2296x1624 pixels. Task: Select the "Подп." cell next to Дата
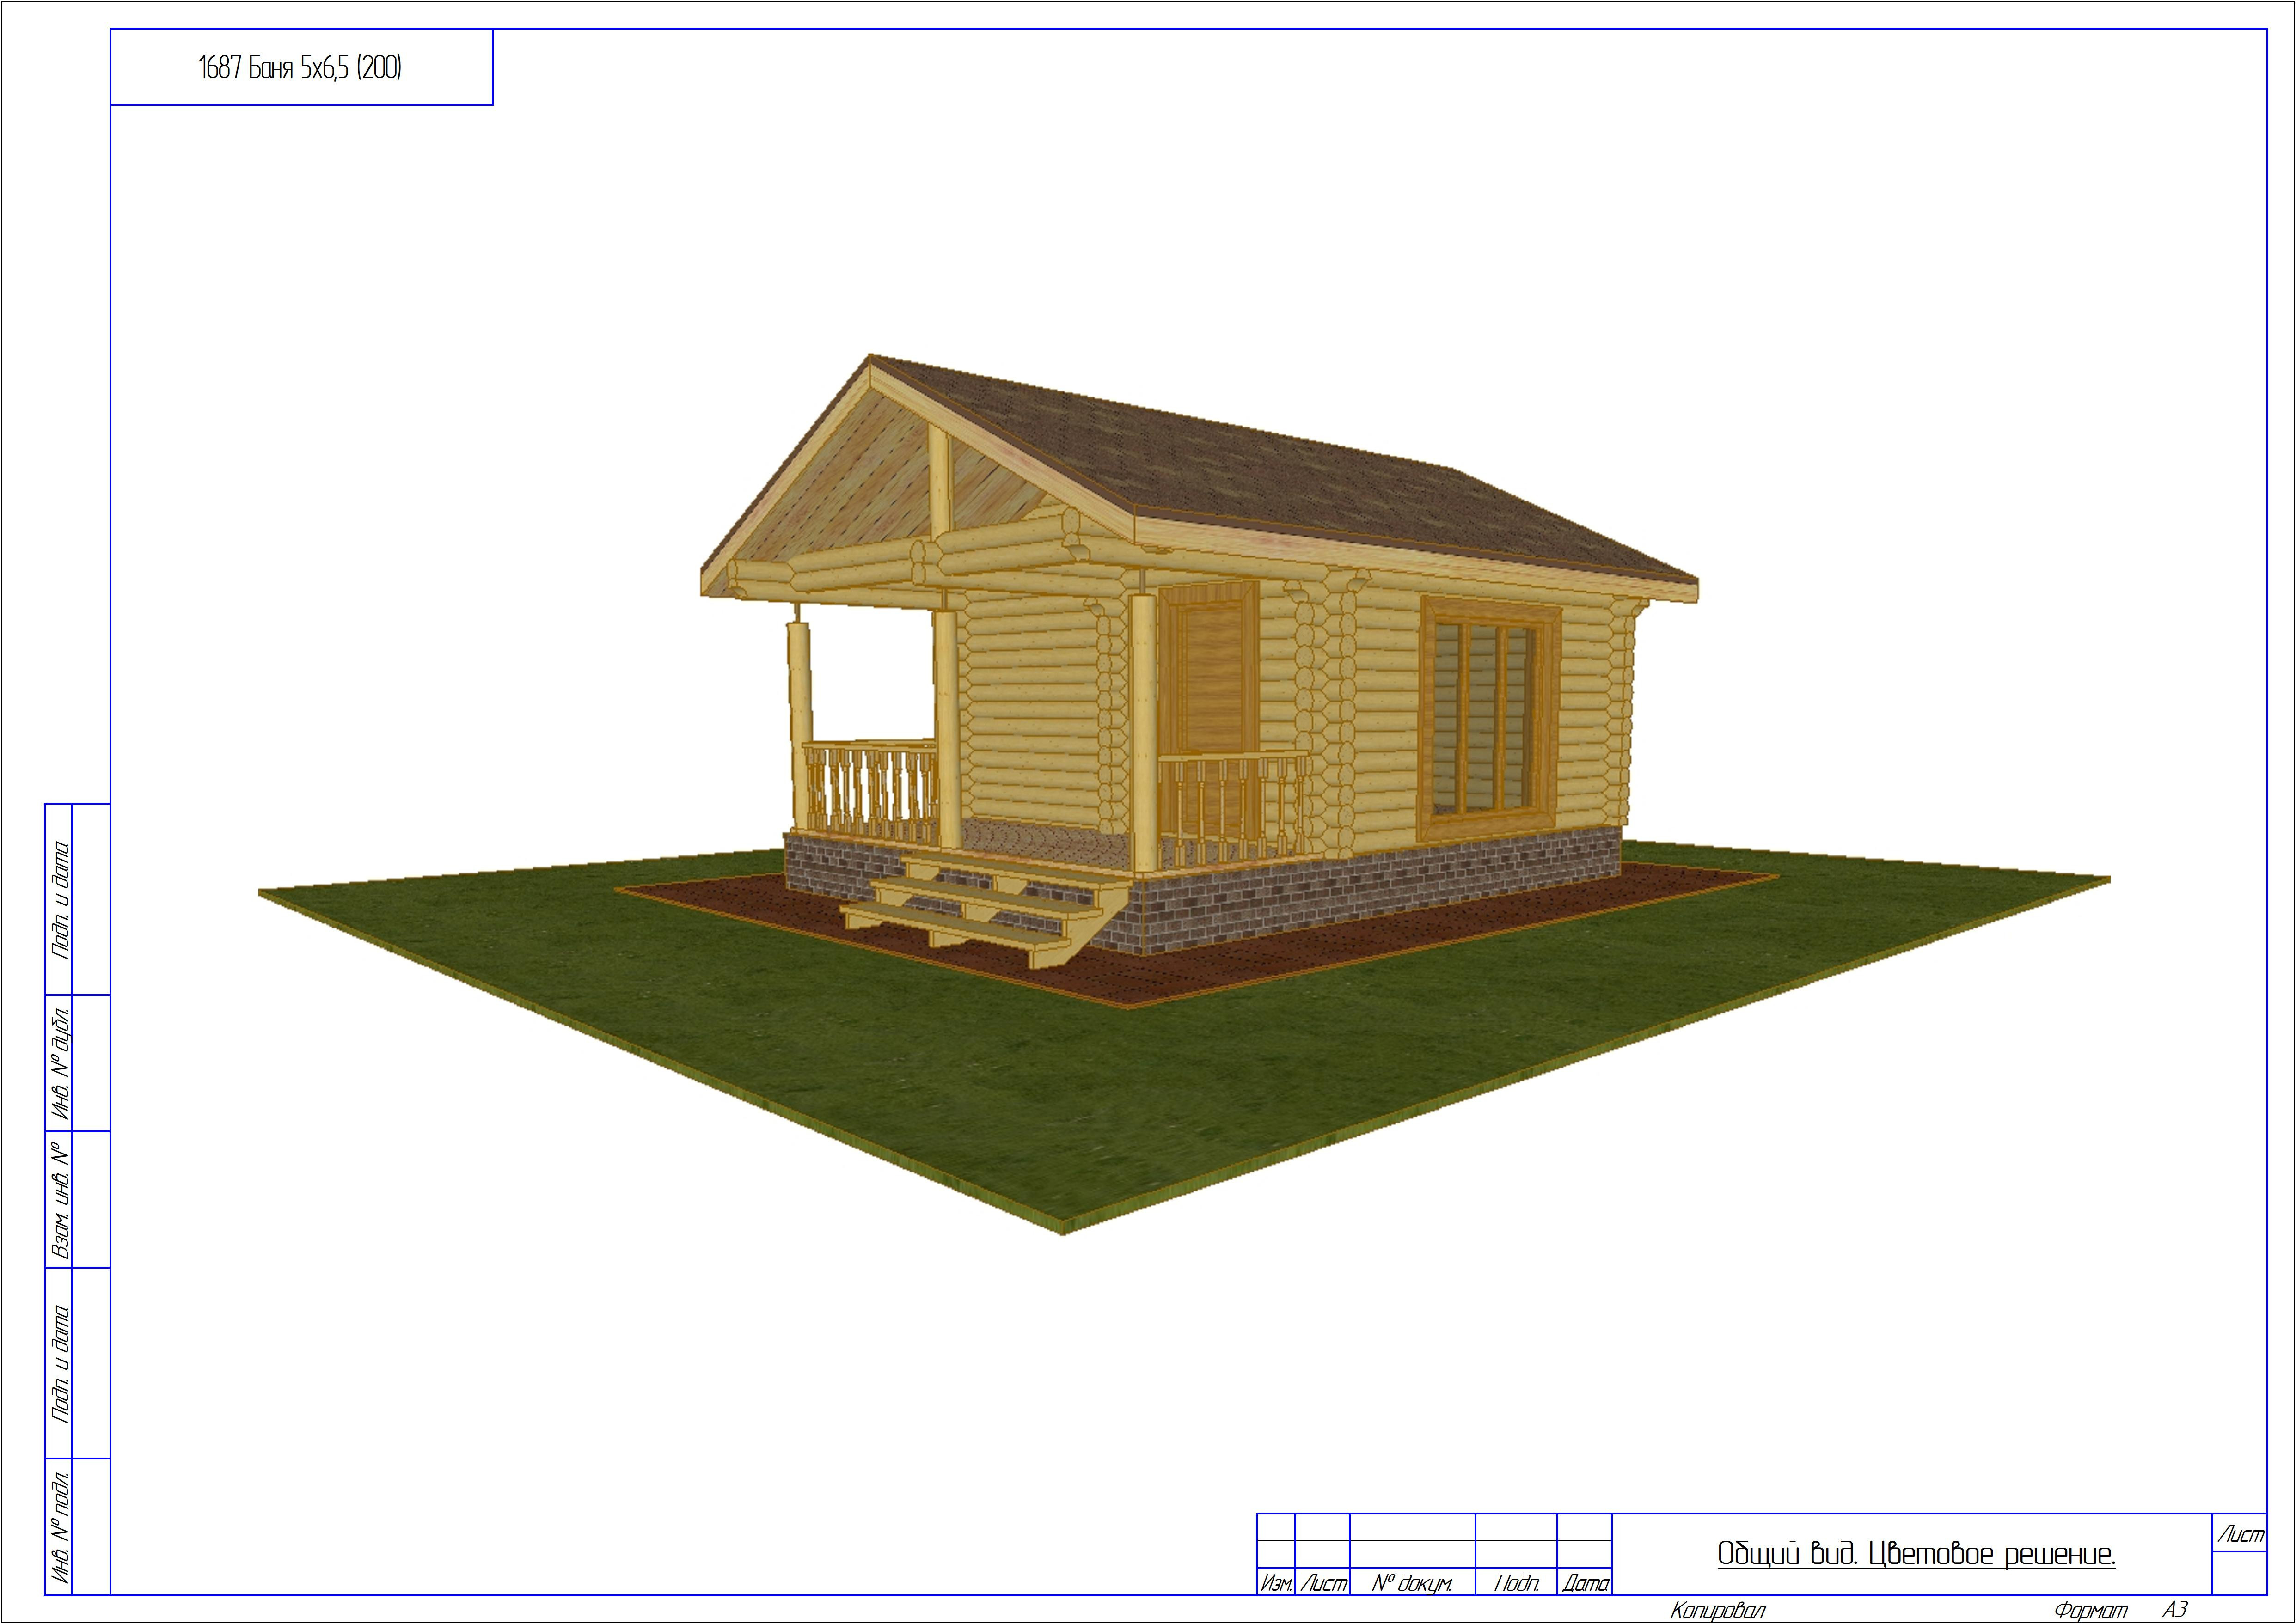[1516, 1583]
